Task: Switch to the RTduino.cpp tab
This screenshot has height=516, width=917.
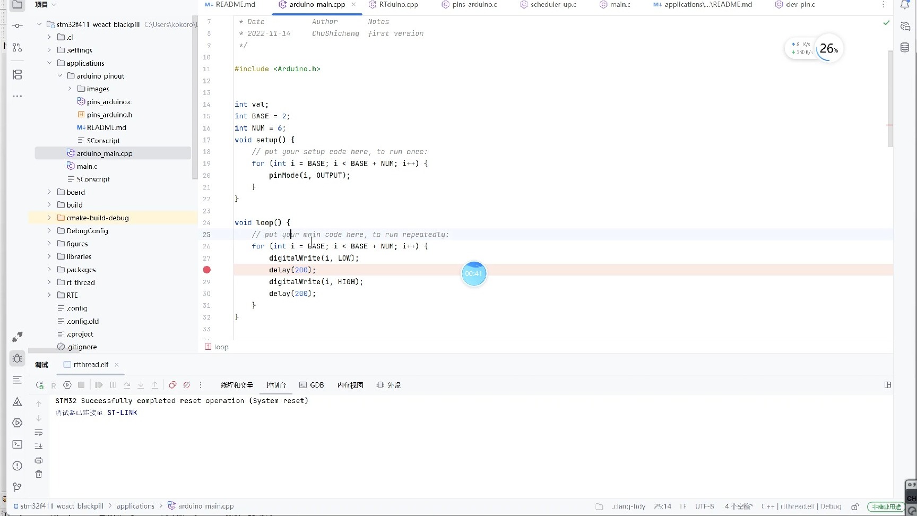Action: tap(399, 5)
